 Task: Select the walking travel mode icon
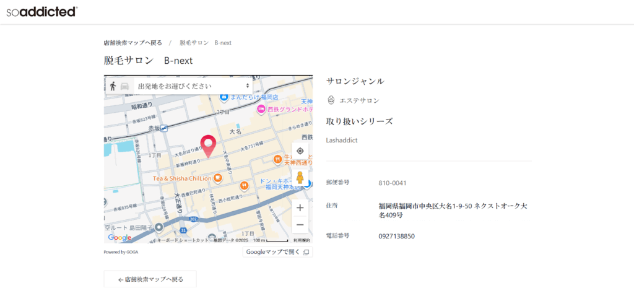(113, 86)
